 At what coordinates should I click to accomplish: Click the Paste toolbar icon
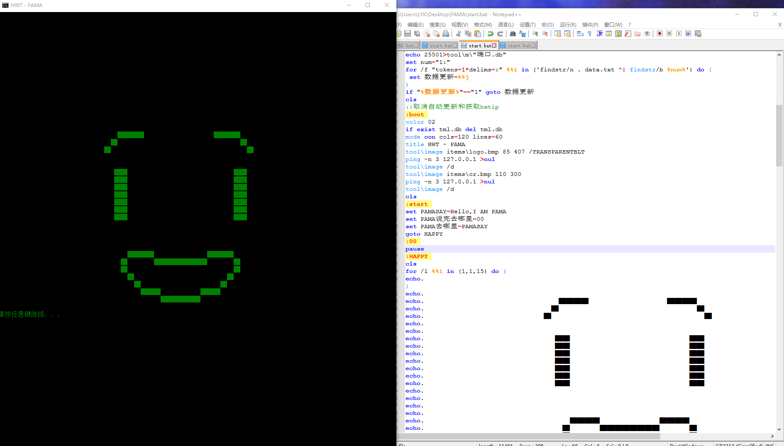[x=478, y=34]
